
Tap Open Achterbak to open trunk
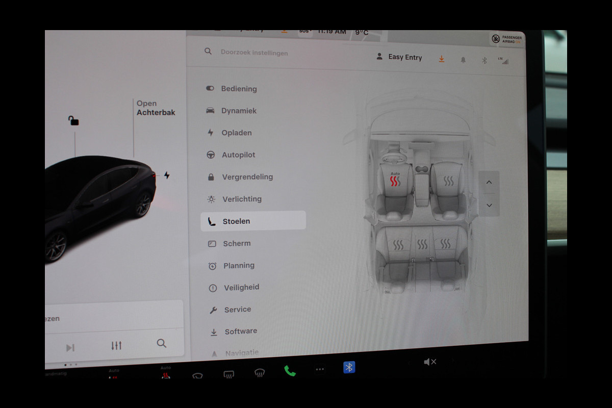(x=155, y=108)
